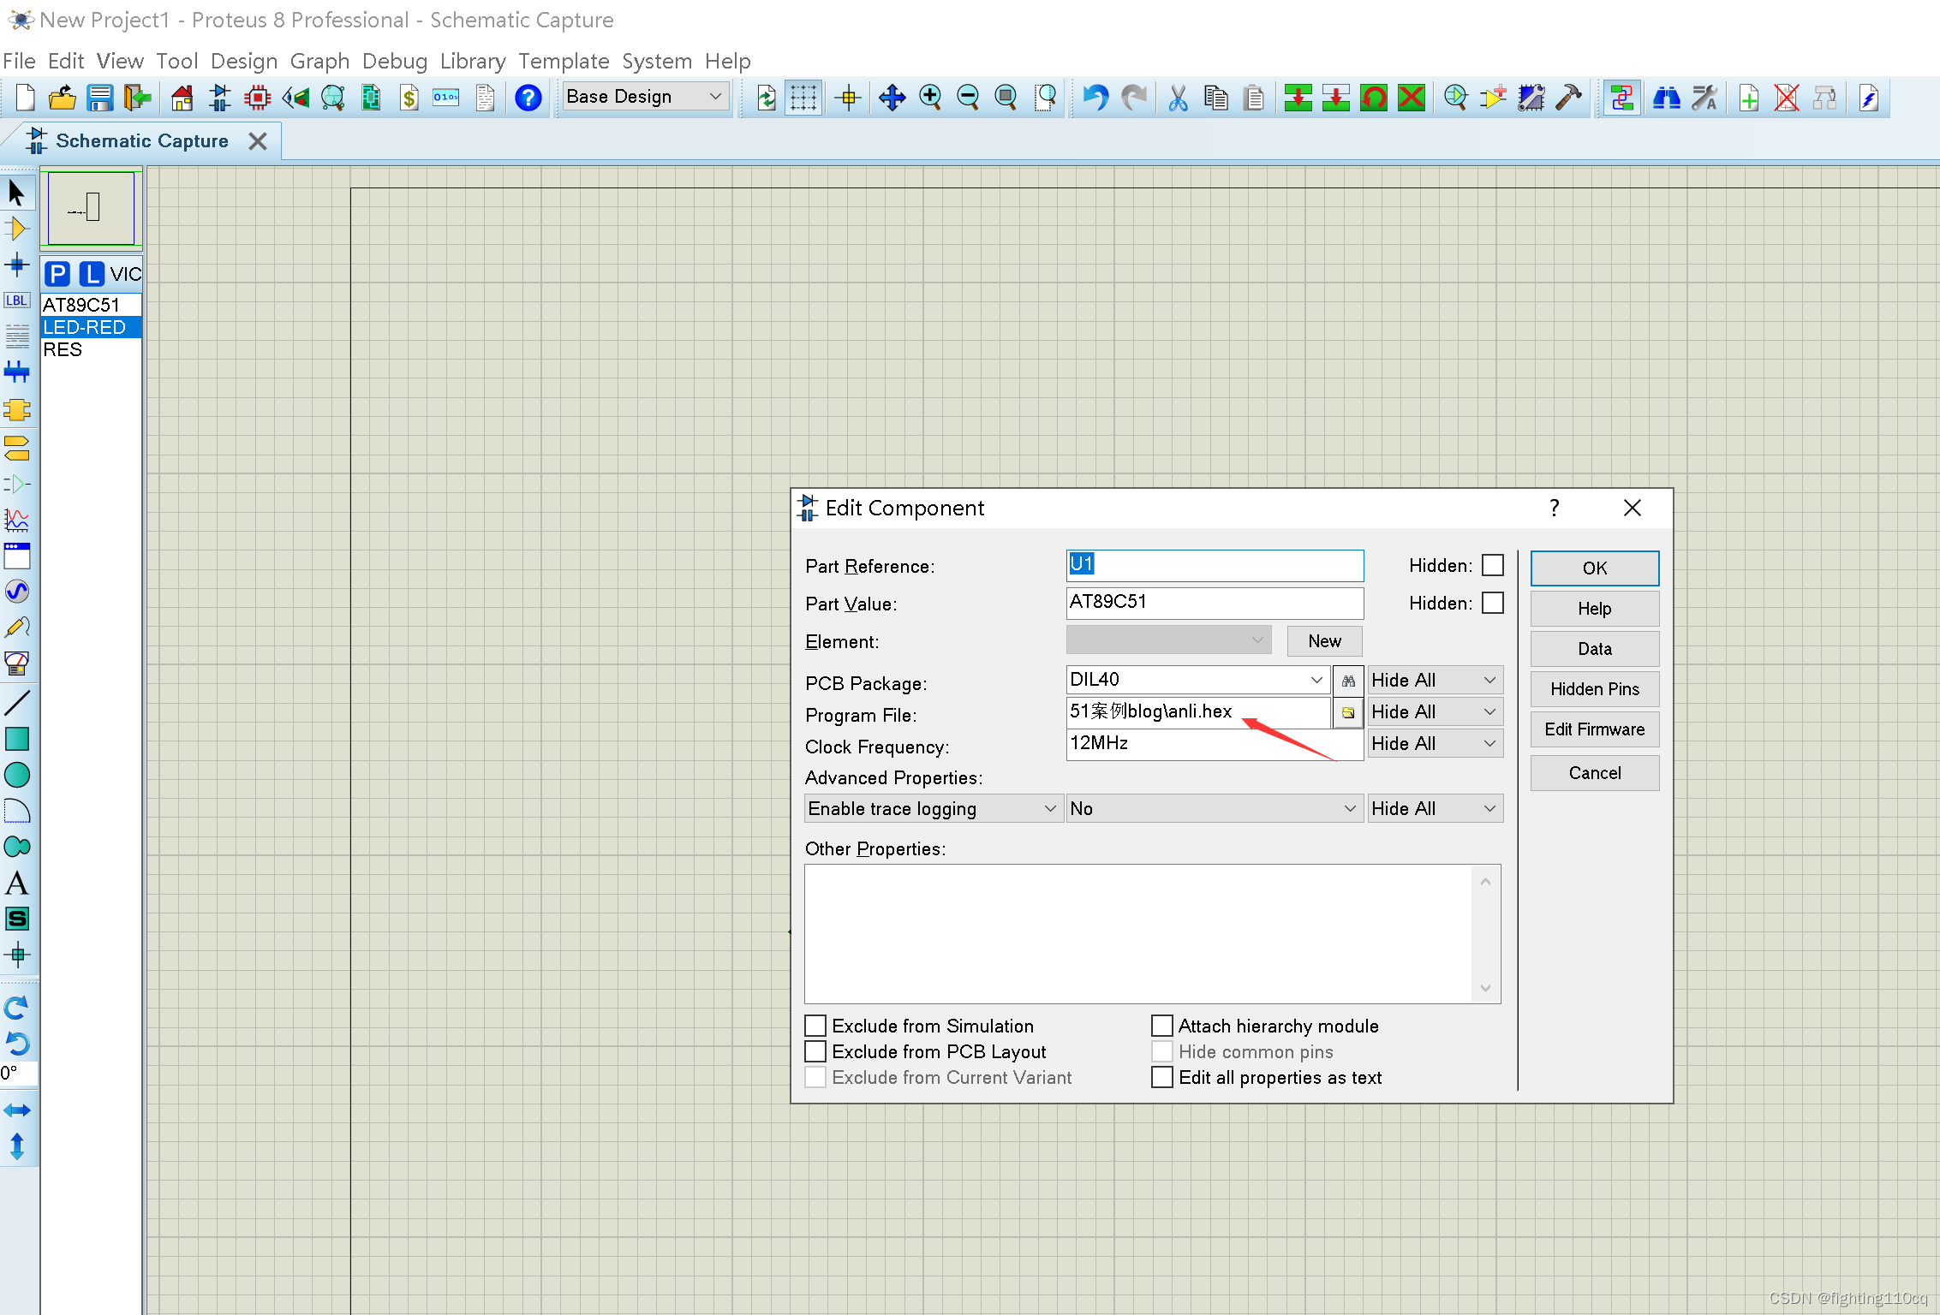Click the blue 'P' pick devices button

pos(57,274)
